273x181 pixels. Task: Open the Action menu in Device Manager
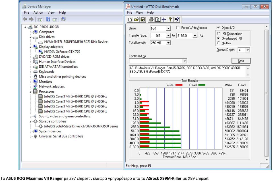click(x=38, y=13)
